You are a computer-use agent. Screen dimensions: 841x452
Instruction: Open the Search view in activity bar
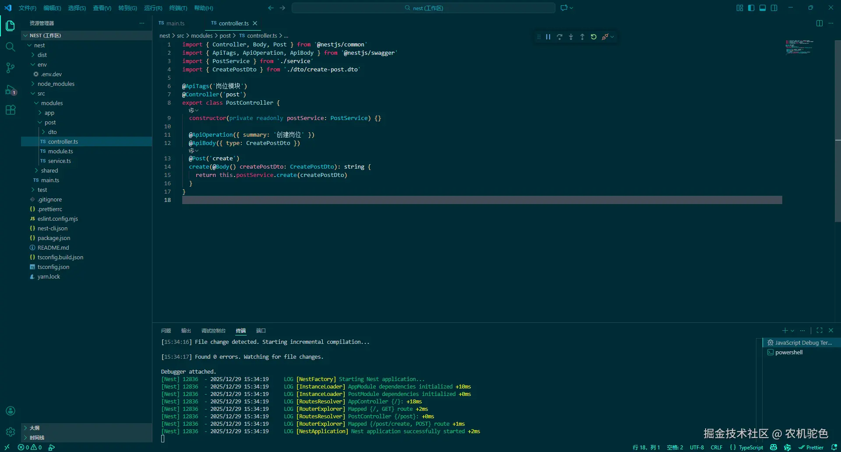pos(11,47)
